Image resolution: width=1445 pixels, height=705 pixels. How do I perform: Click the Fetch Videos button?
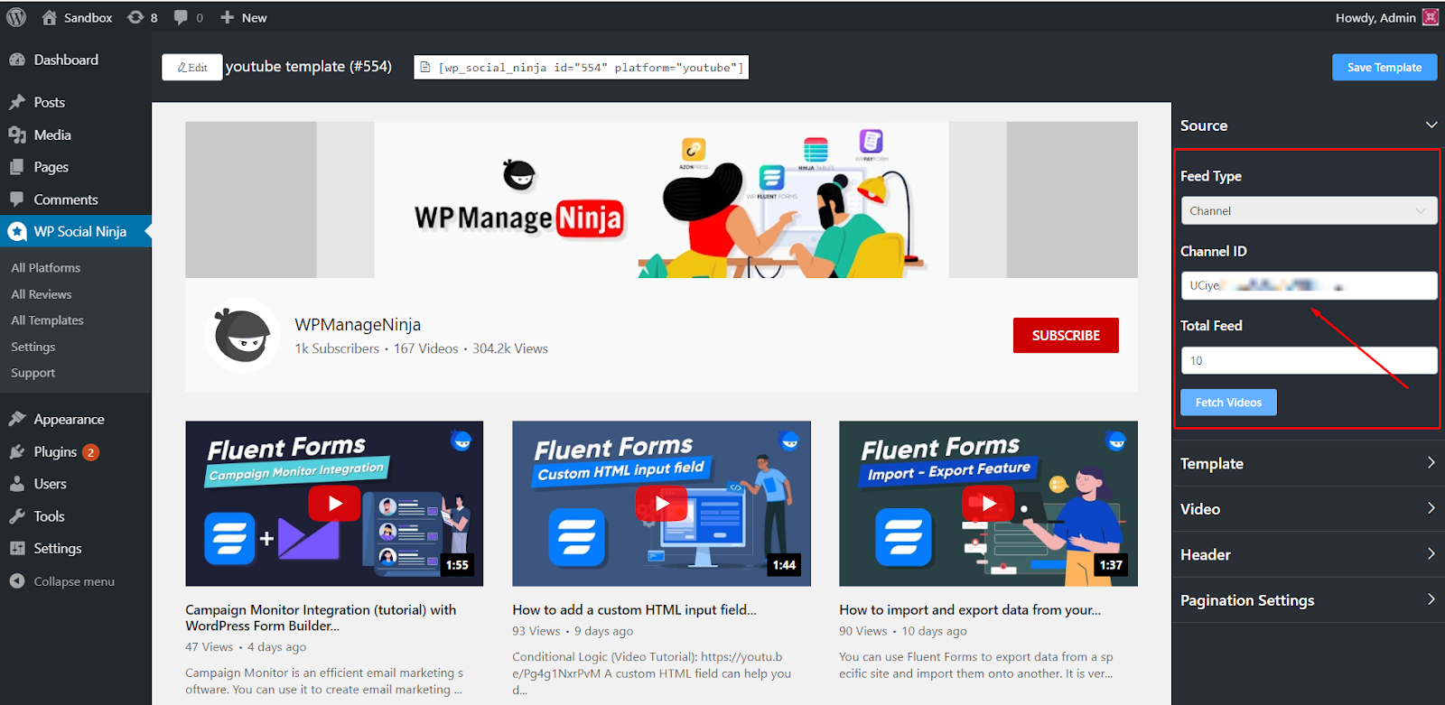pyautogui.click(x=1228, y=403)
